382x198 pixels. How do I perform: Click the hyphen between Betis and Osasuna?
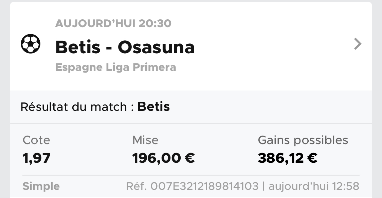point(109,47)
